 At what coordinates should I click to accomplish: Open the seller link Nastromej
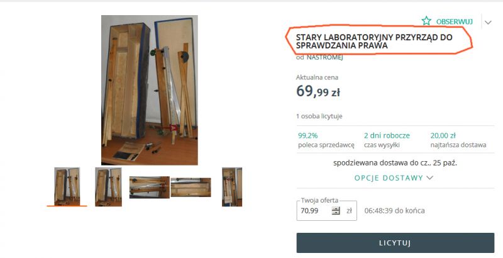(x=324, y=57)
